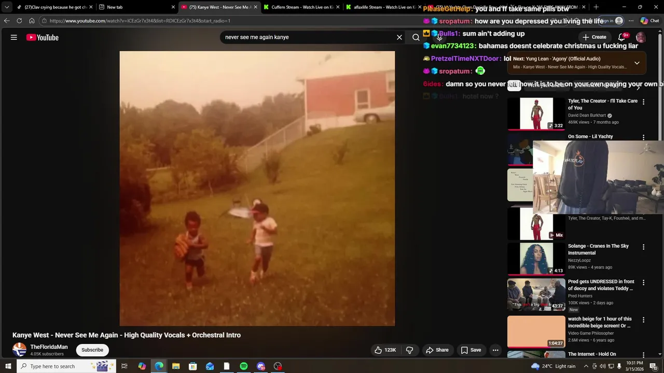Open Pred Hunters 43:37 video thumbnail

pyautogui.click(x=536, y=294)
